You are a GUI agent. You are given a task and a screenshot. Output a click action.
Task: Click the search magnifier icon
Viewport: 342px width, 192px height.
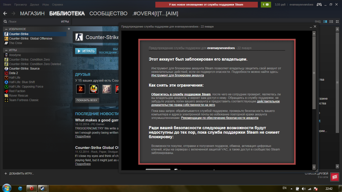[6, 22]
